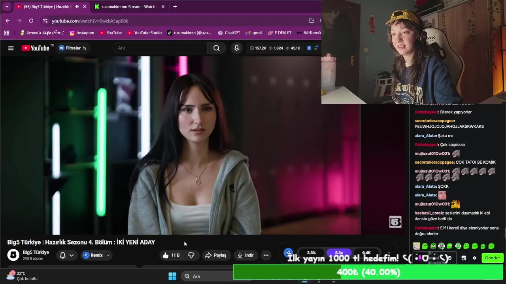Click the 8.3x purple stat pill
506x284 pixels.
pos(339,253)
